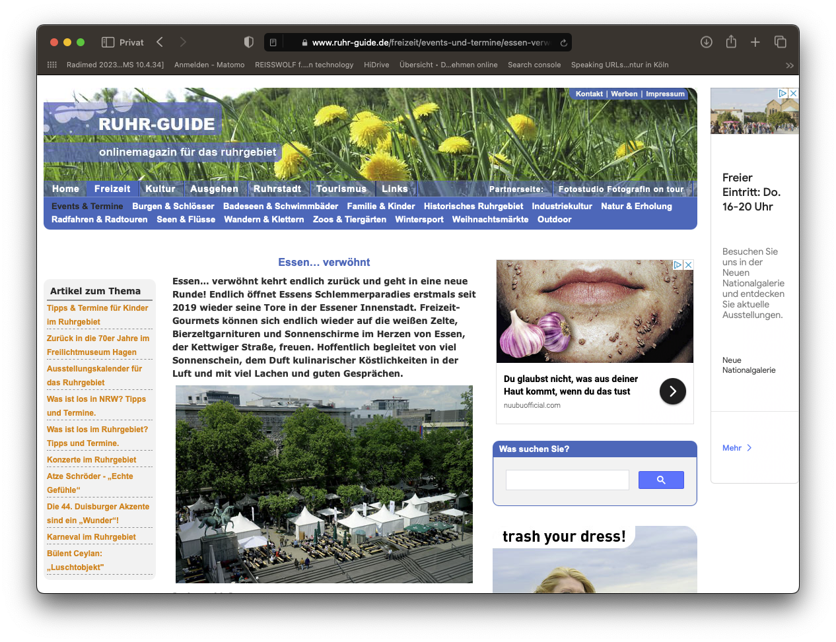Open the downloads icon in the toolbar
The width and height of the screenshot is (836, 642).
tap(706, 42)
